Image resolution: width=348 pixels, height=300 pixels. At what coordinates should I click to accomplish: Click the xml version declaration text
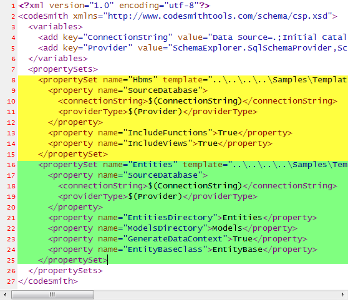tap(114, 6)
